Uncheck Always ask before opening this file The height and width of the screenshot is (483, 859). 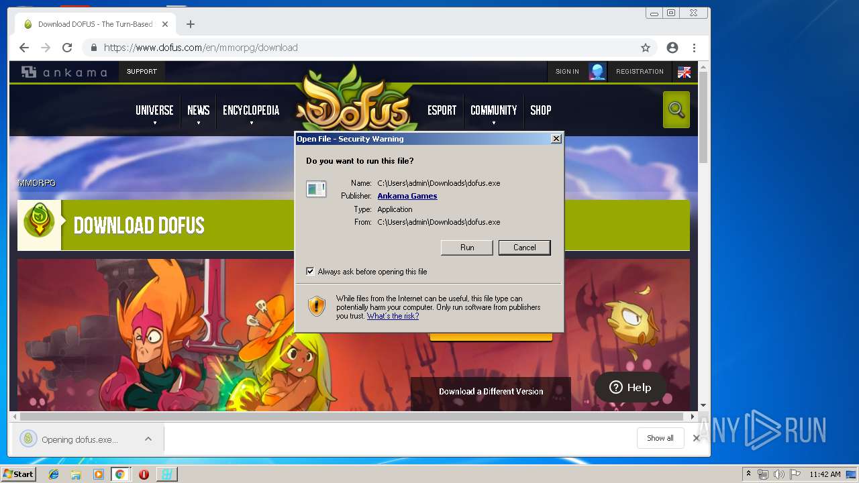click(x=310, y=272)
